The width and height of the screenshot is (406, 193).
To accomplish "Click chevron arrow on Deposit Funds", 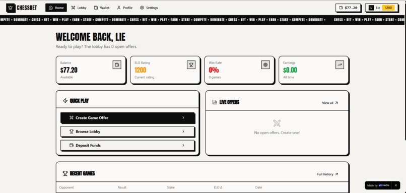I will [x=183, y=145].
